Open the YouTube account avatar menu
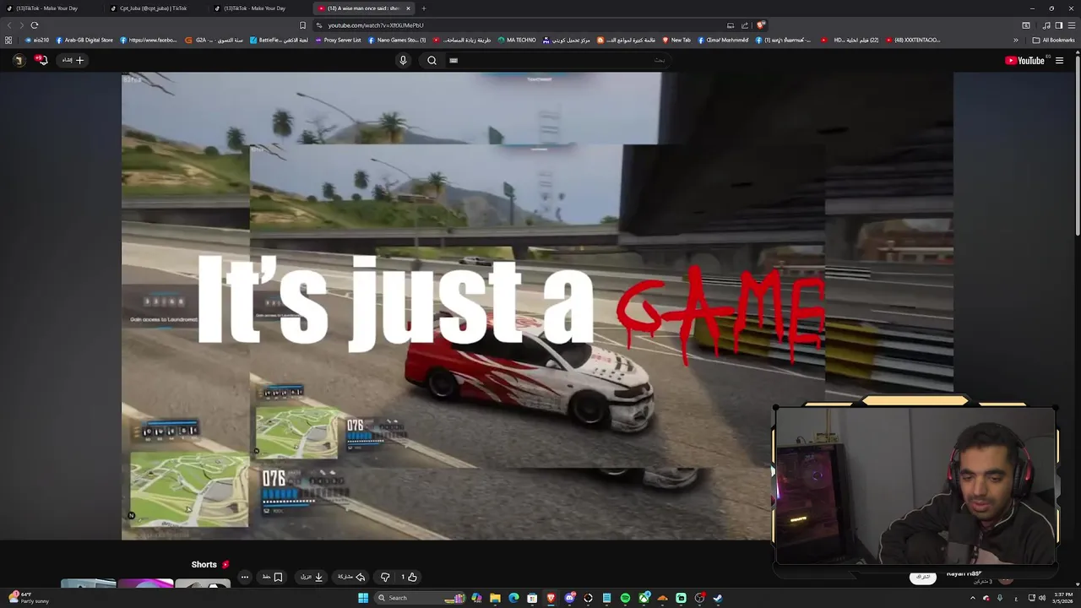Screen dimensions: 1081x608 19,60
